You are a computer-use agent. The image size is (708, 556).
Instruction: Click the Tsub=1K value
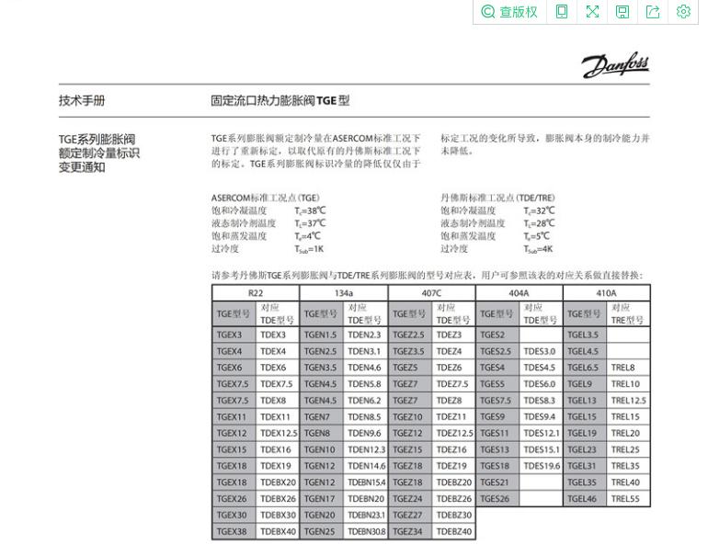point(309,249)
